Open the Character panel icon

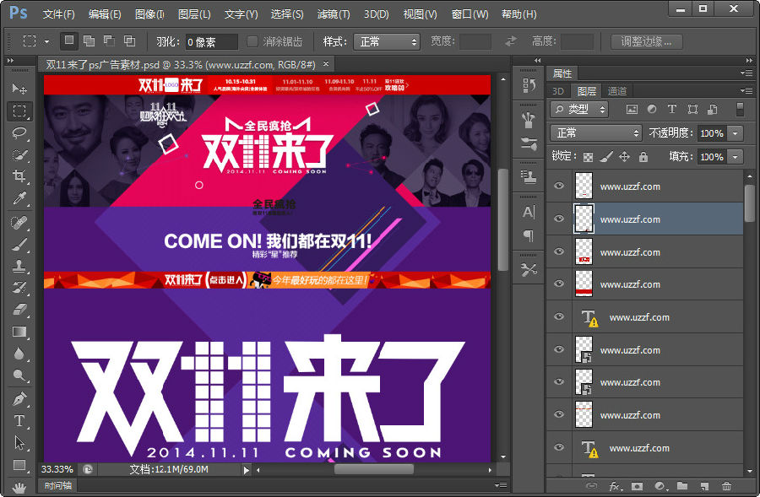(x=529, y=212)
